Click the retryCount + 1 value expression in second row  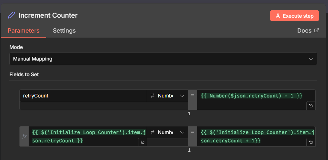(x=251, y=136)
